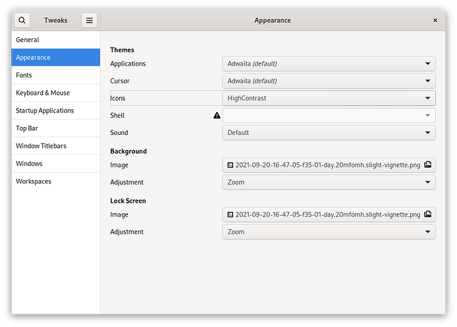Close the Tweaks window
This screenshot has width=457, height=327.
tap(435, 21)
